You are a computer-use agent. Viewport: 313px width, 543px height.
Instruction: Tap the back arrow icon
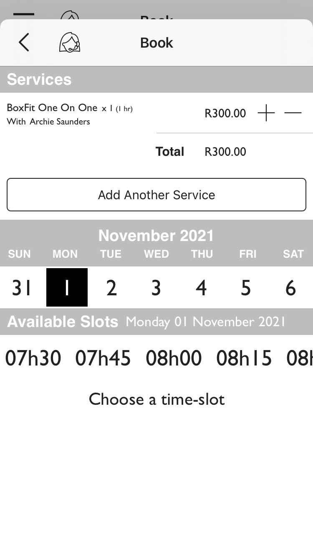click(x=24, y=43)
